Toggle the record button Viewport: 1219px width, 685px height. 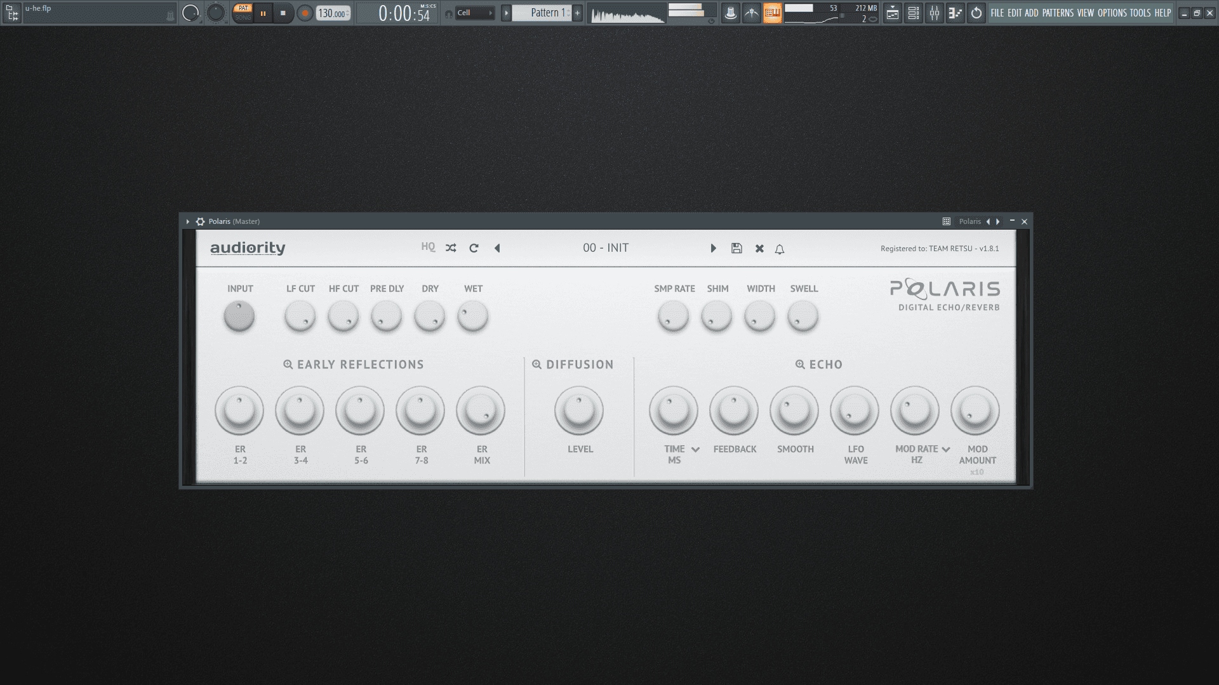click(x=305, y=13)
